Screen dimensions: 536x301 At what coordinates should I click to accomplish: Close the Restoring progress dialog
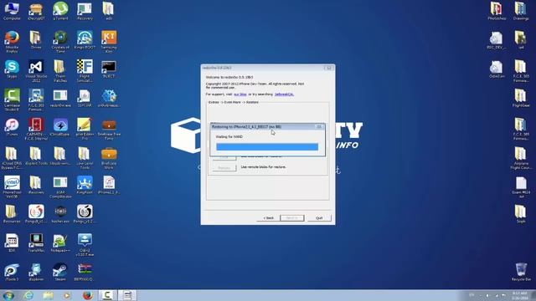coord(319,126)
